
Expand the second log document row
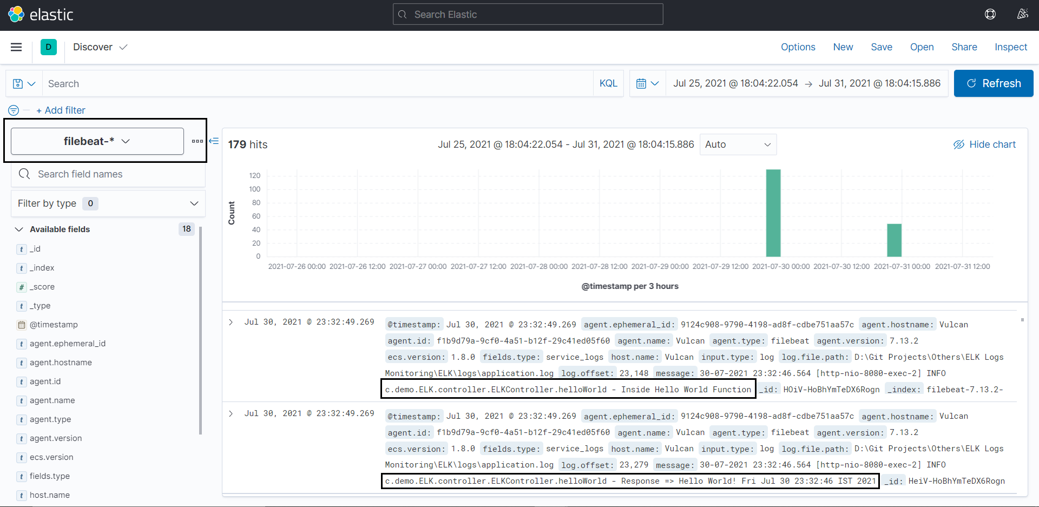(x=231, y=414)
